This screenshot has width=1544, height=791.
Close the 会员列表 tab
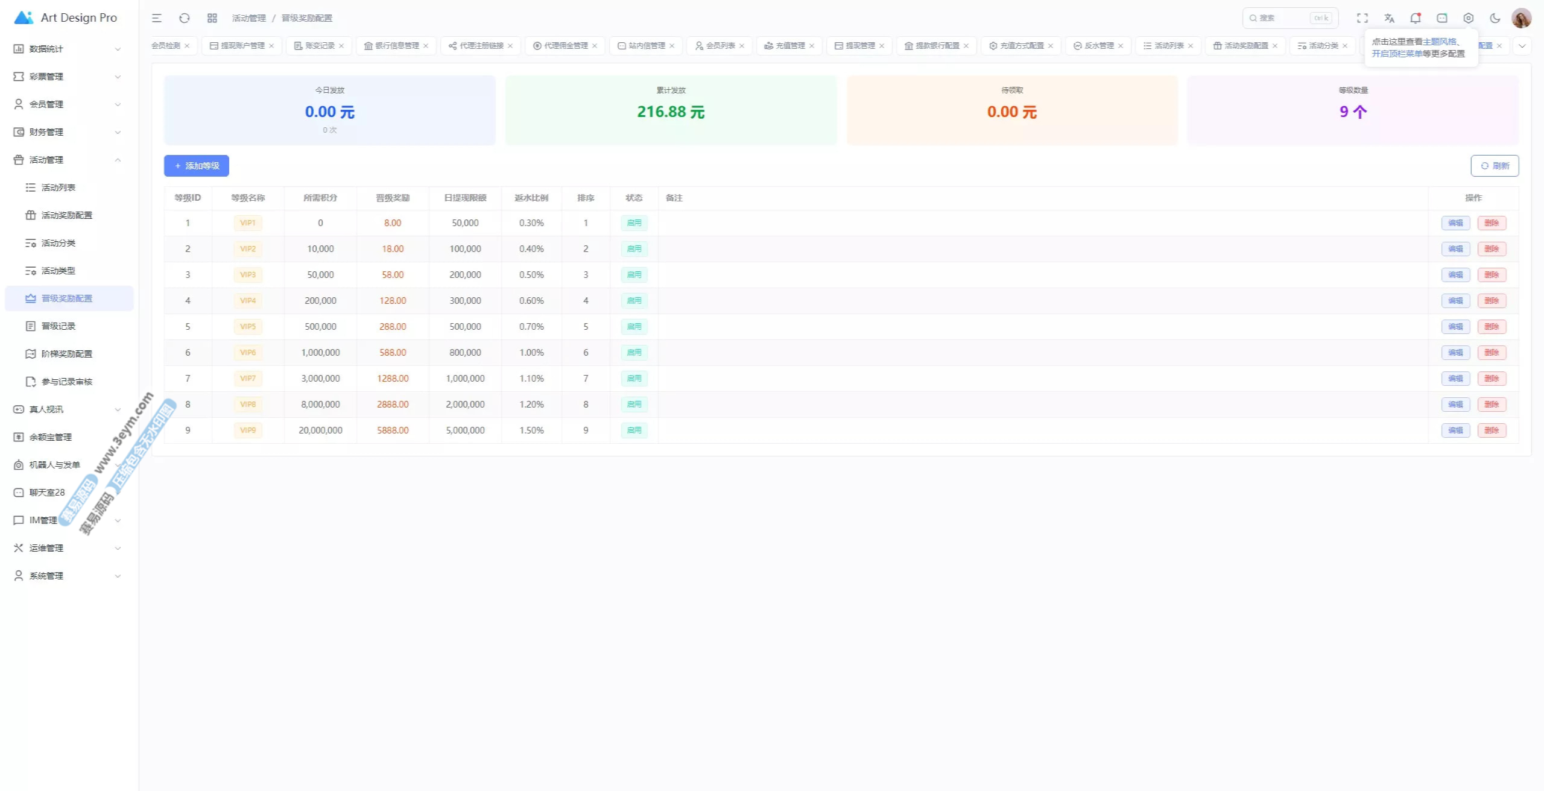[742, 46]
